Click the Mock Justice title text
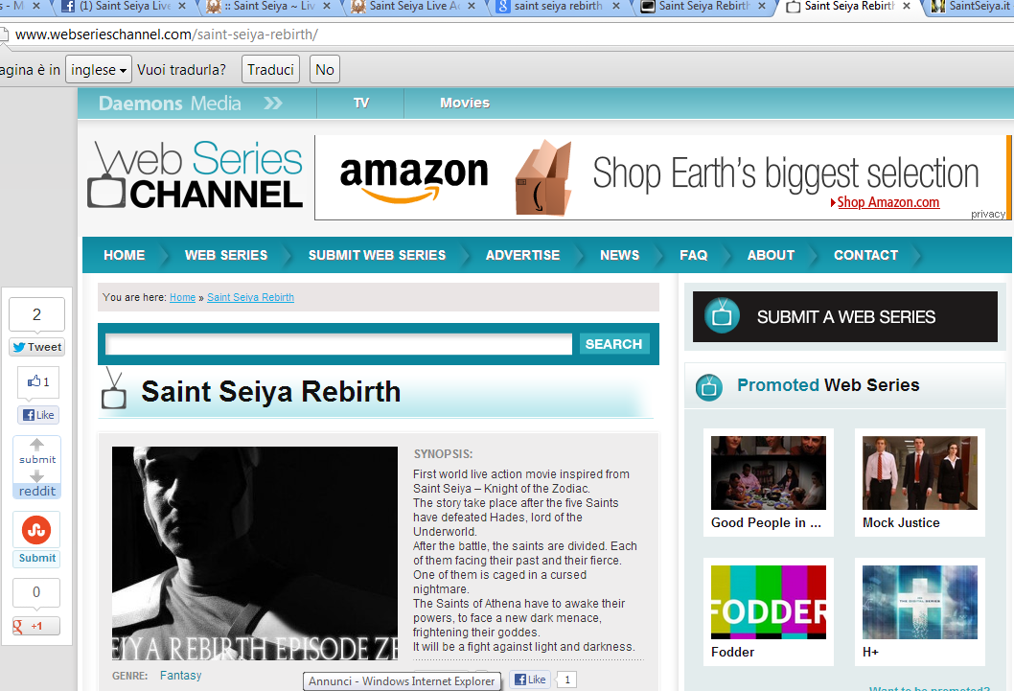Screen dimensions: 1014x691 pyautogui.click(x=901, y=523)
